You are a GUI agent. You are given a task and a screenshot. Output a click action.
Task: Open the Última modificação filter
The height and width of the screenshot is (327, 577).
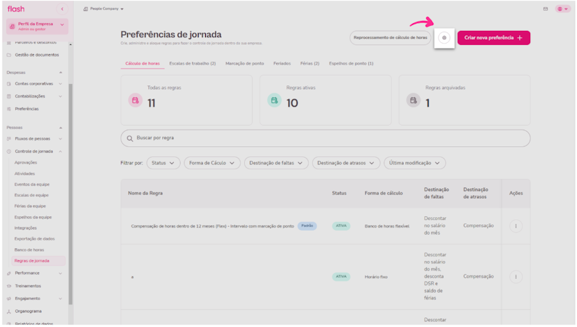click(414, 163)
